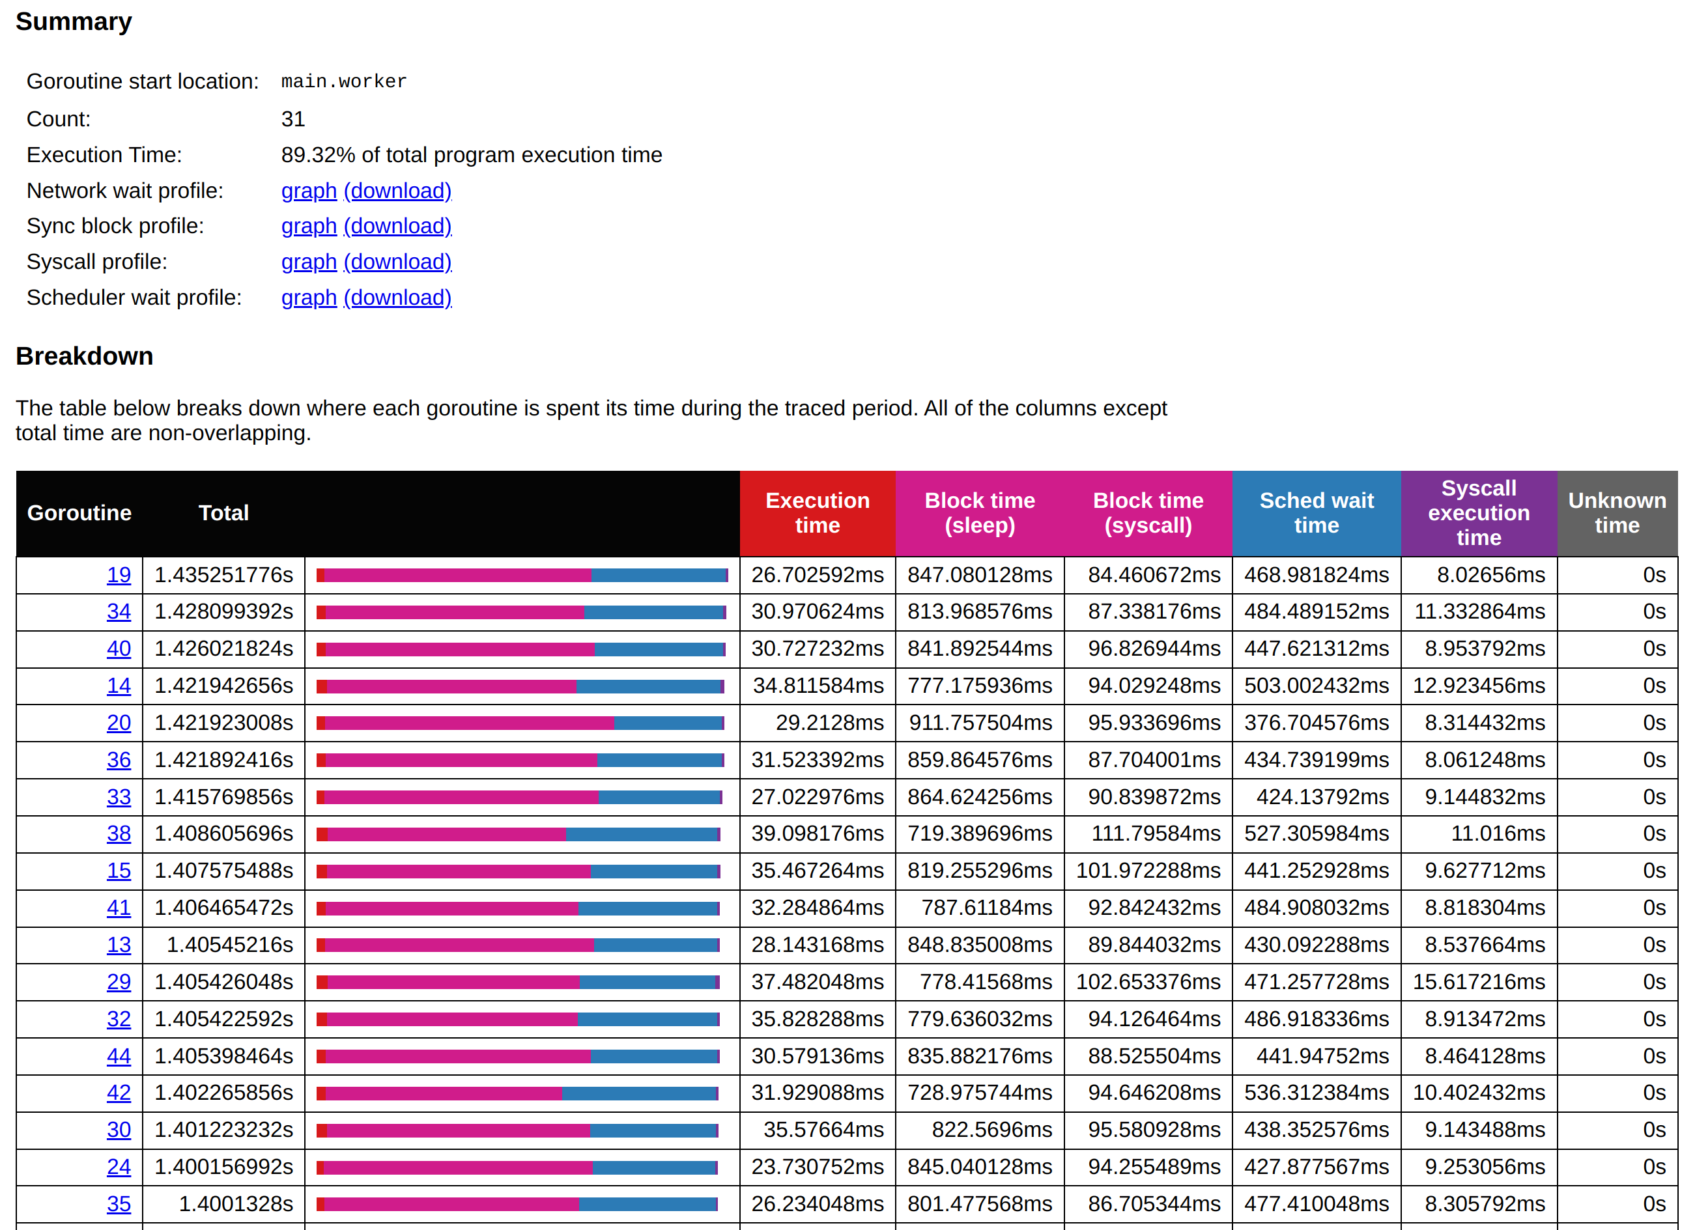Sort by Syscall execution time header

1477,513
